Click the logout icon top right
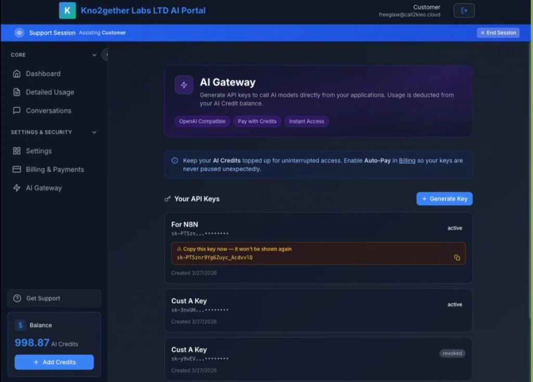 [464, 10]
